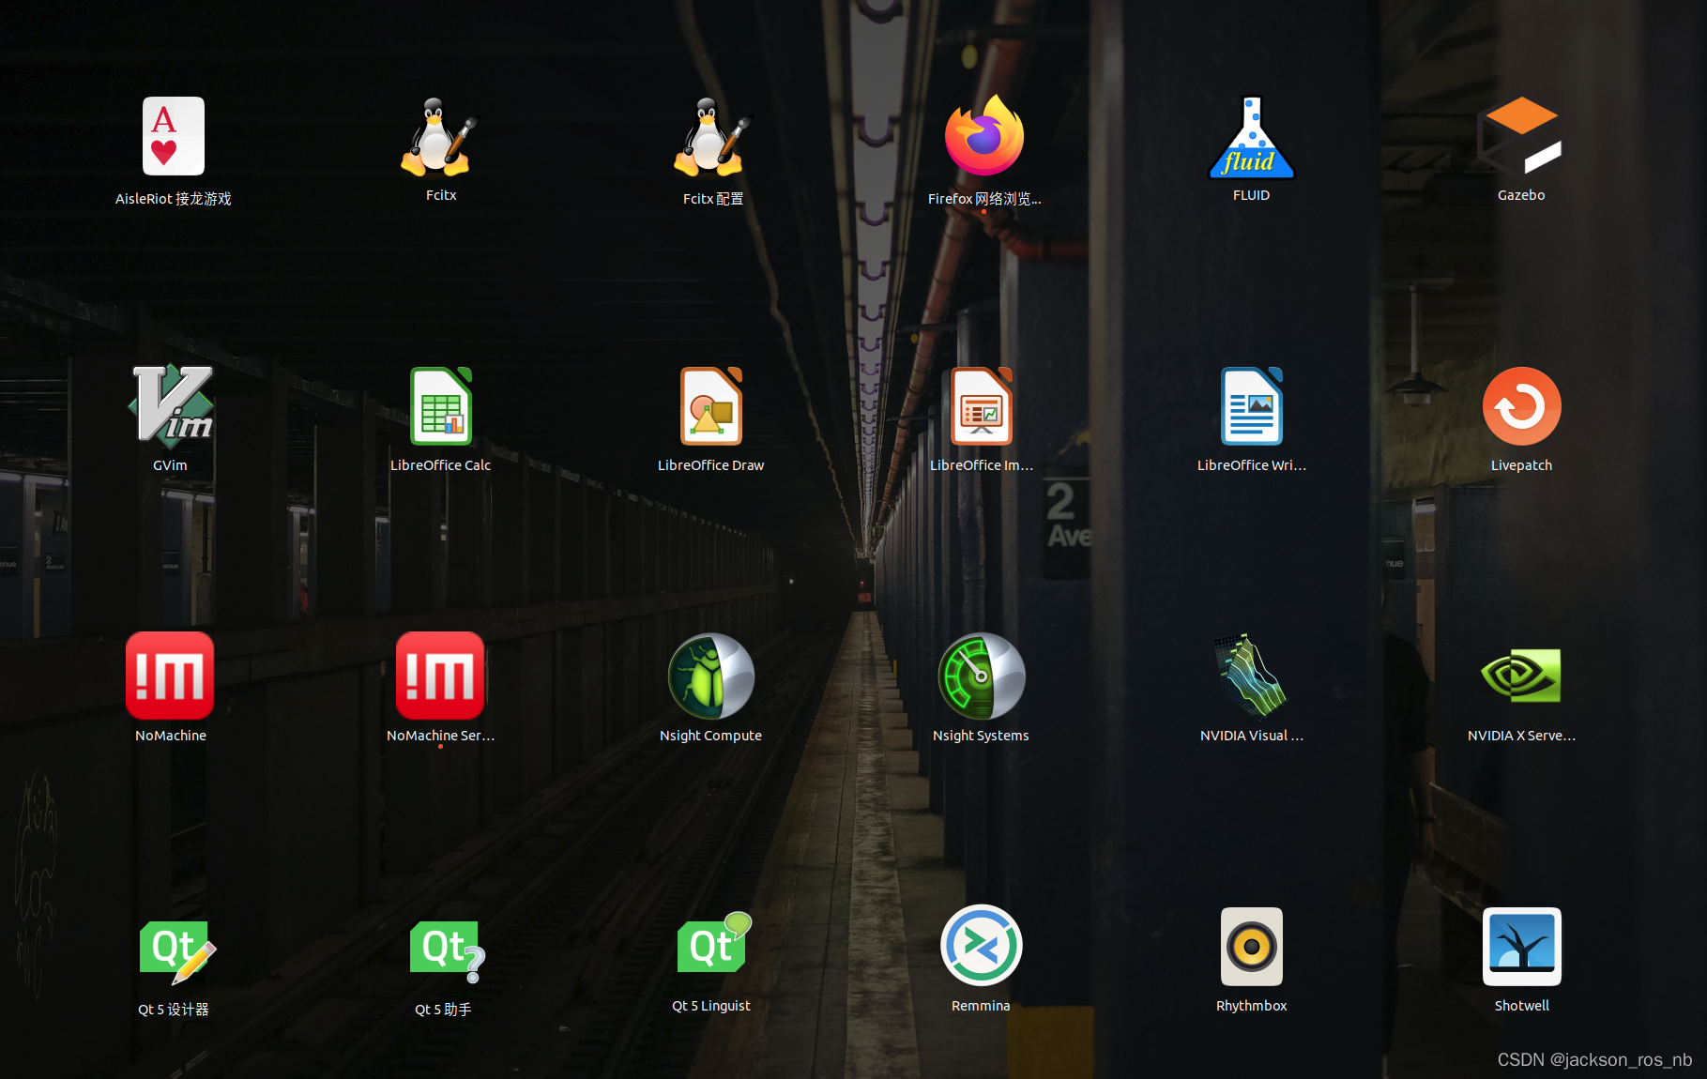Launch LibreOffice Impress presentation icon
Image resolution: width=1707 pixels, height=1079 pixels.
coord(982,406)
